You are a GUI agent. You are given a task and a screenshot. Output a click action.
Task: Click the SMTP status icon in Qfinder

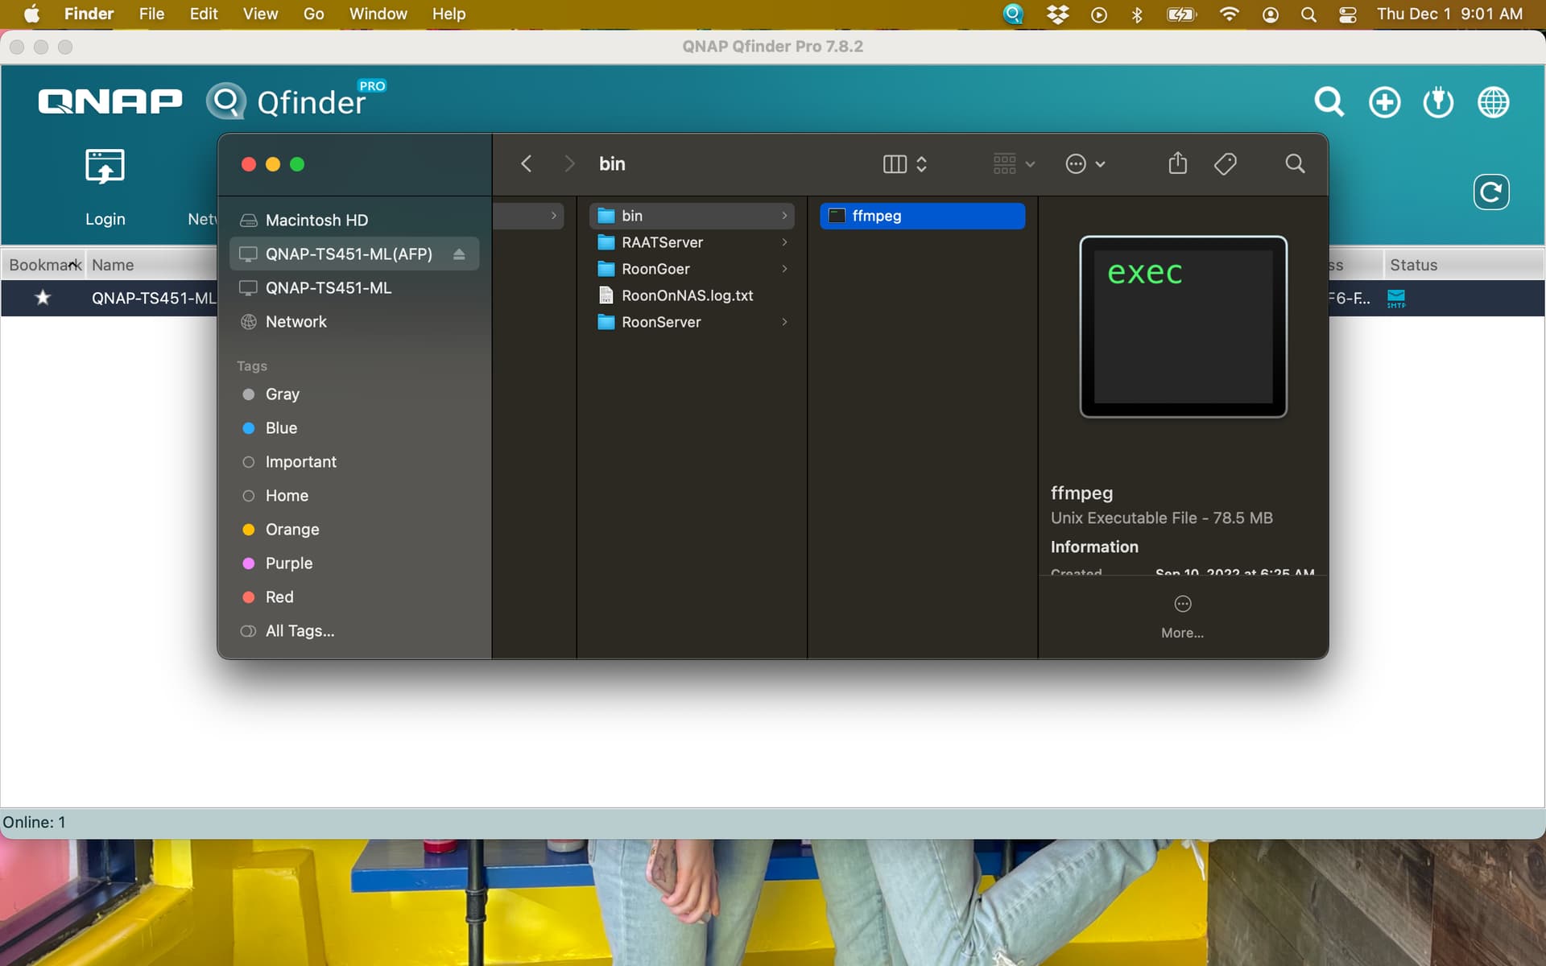pos(1396,299)
